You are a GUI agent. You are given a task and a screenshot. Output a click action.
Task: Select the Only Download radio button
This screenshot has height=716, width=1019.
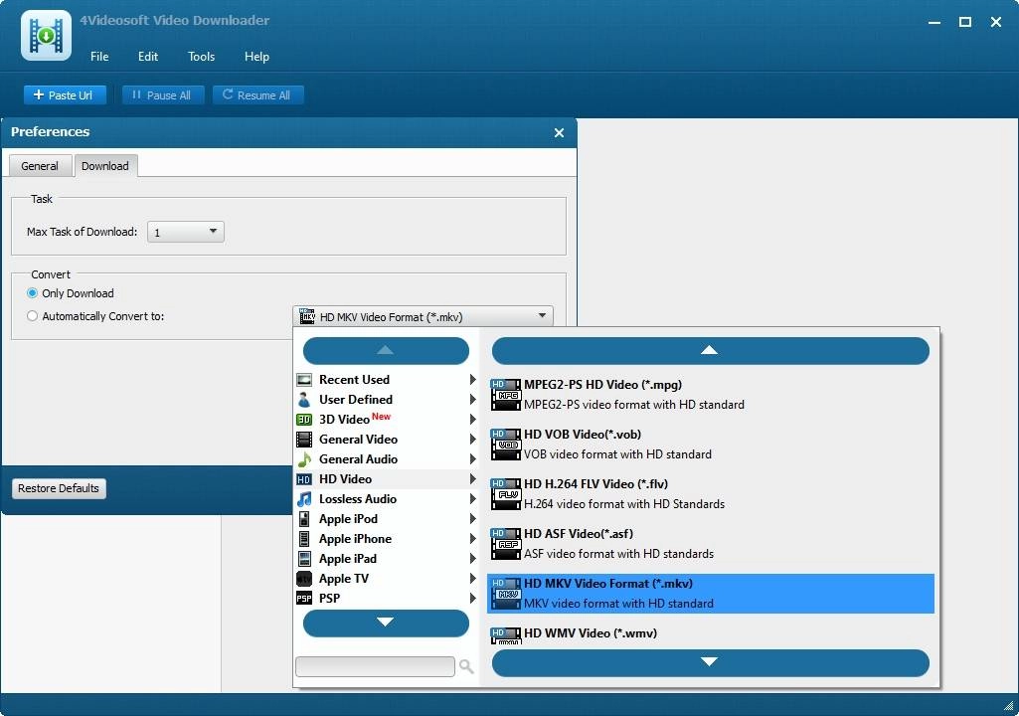32,293
